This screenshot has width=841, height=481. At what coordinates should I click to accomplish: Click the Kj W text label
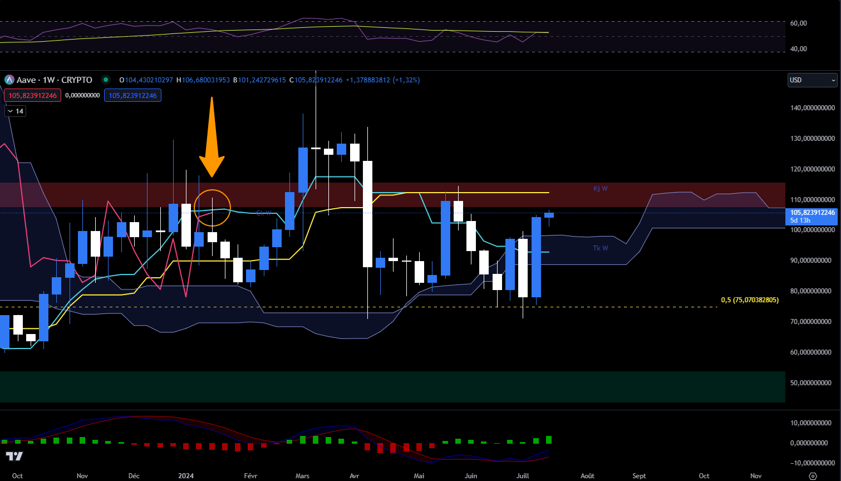coord(600,189)
